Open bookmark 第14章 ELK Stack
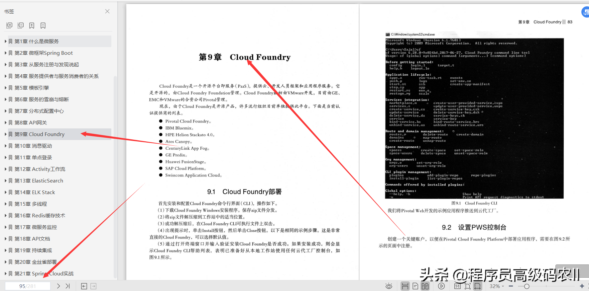Screen dimensions: 589x291 pyautogui.click(x=35, y=192)
